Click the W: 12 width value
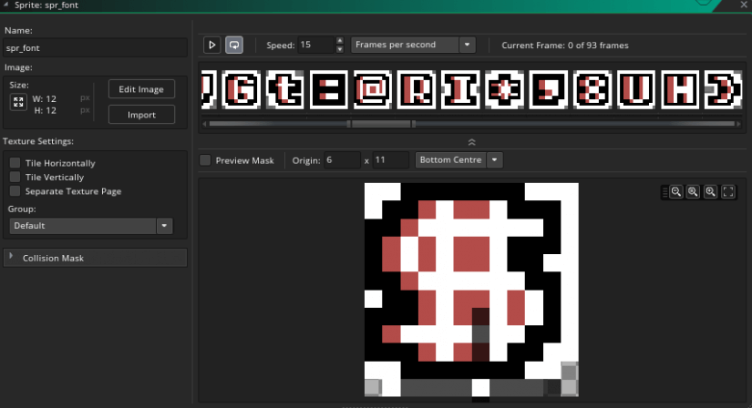This screenshot has width=752, height=408. coord(45,99)
